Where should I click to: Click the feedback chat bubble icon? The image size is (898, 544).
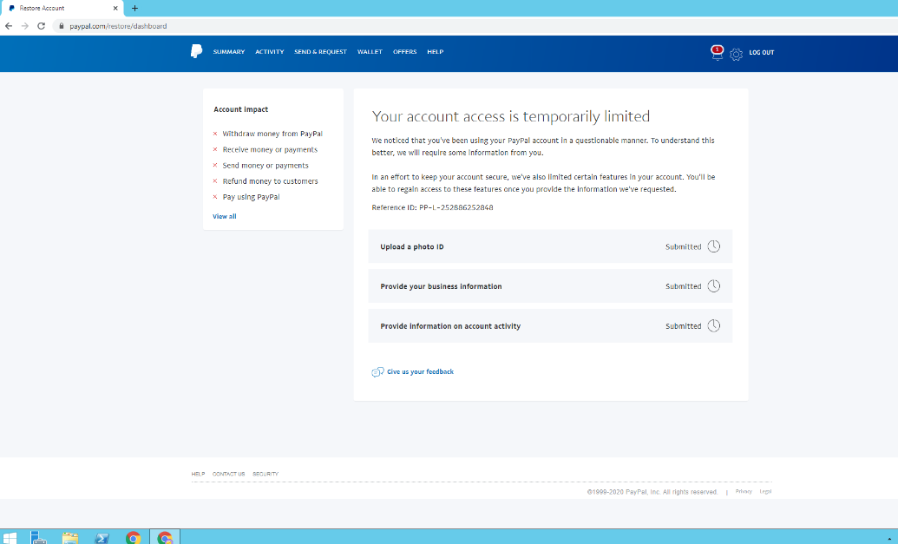point(377,372)
